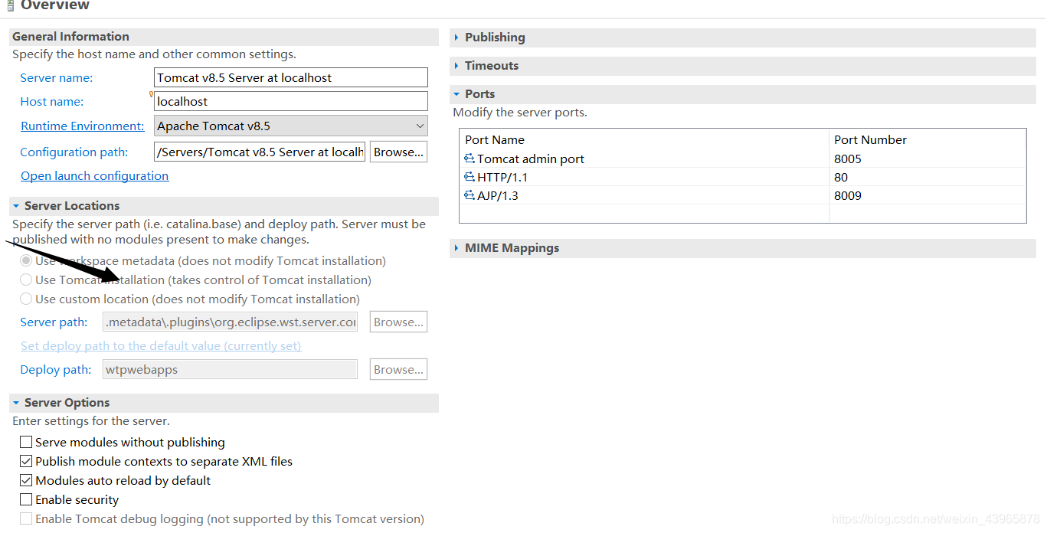1047x533 pixels.
Task: Collapse the Server Options section
Action: (16, 402)
